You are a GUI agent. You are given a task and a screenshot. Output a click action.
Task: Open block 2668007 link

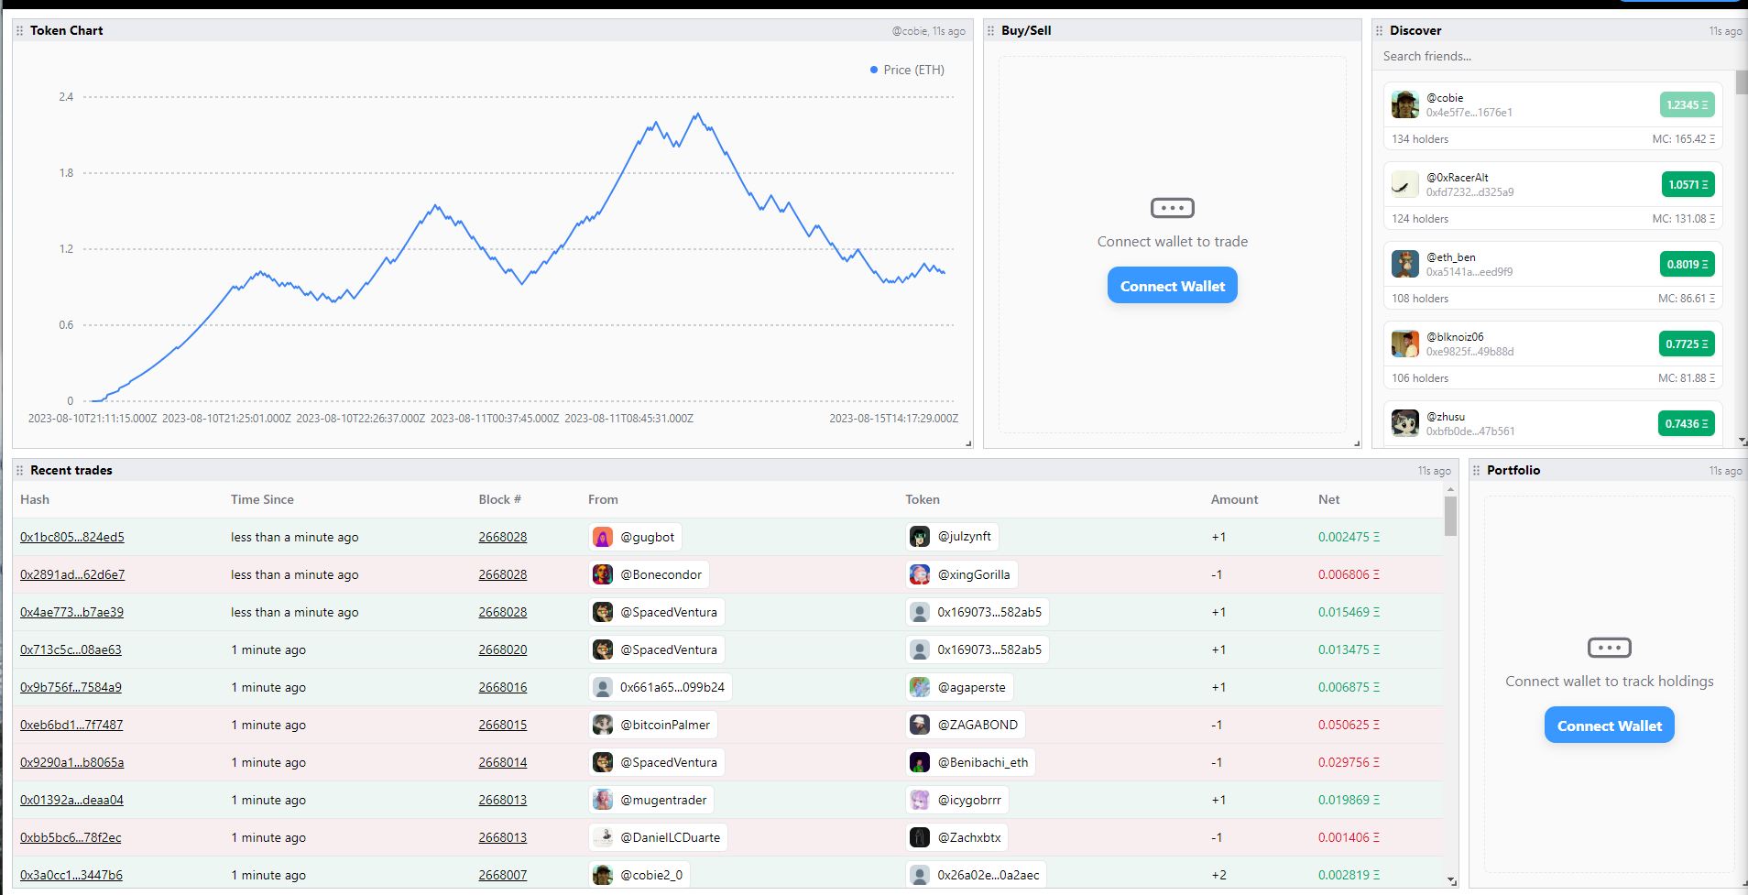click(x=503, y=875)
